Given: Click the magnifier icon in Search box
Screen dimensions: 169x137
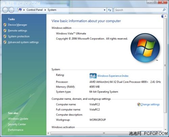Looking at the screenshot, I should tap(164, 10).
